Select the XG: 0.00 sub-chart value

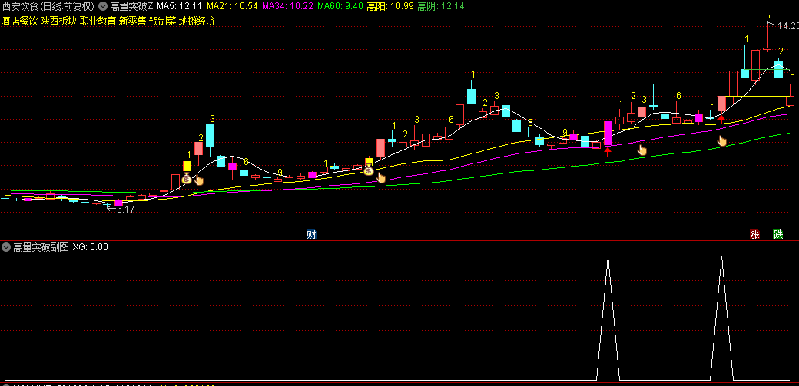(90, 248)
